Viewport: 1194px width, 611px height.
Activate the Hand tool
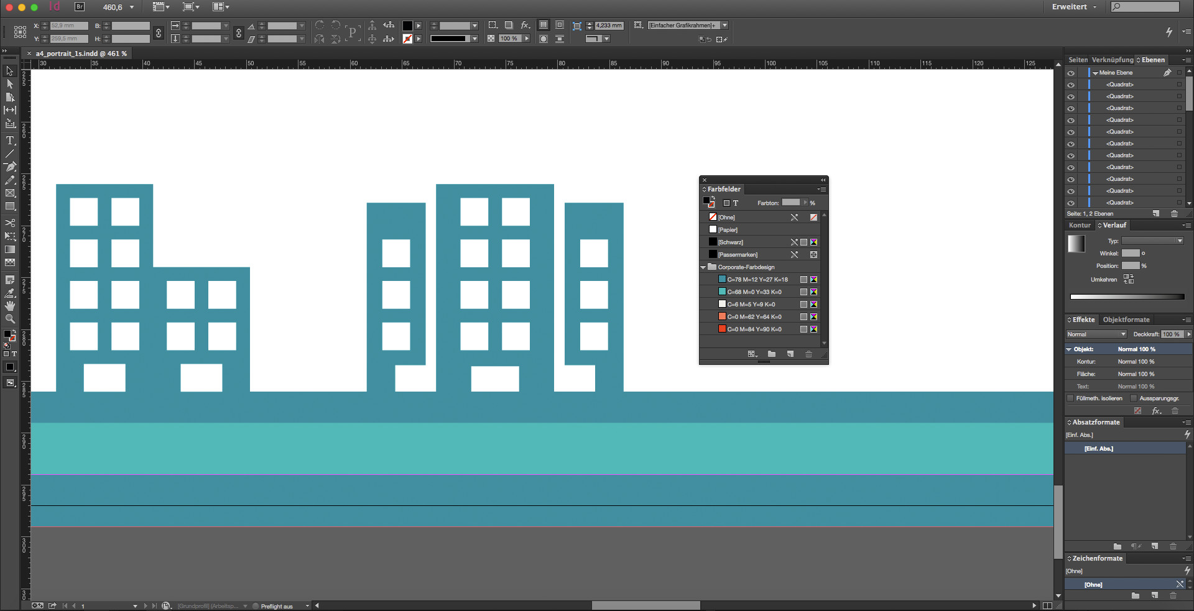point(10,306)
